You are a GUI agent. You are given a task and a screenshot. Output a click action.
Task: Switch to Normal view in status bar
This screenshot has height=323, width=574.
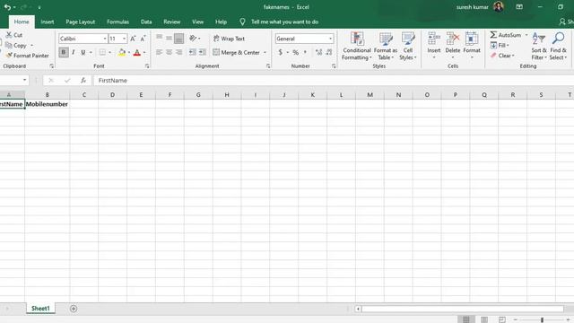point(466,319)
